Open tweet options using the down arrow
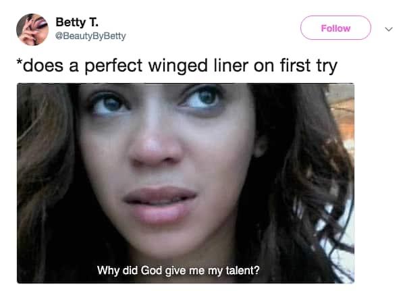The width and height of the screenshot is (405, 291). click(388, 29)
